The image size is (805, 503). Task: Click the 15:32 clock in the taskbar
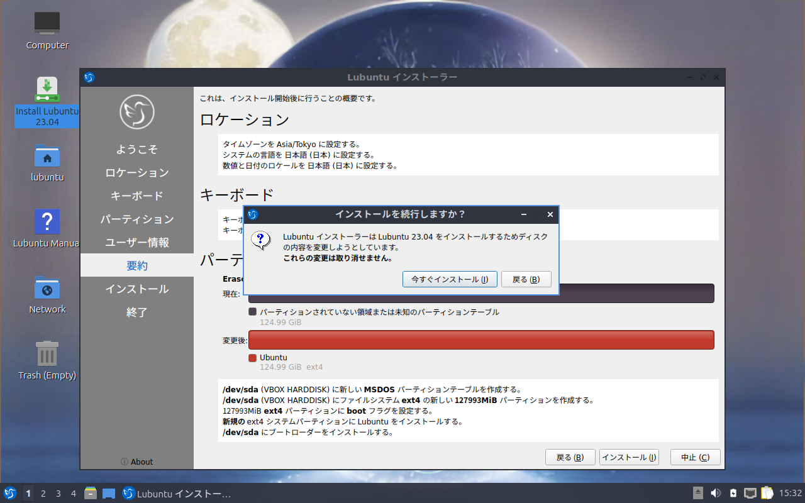click(791, 494)
